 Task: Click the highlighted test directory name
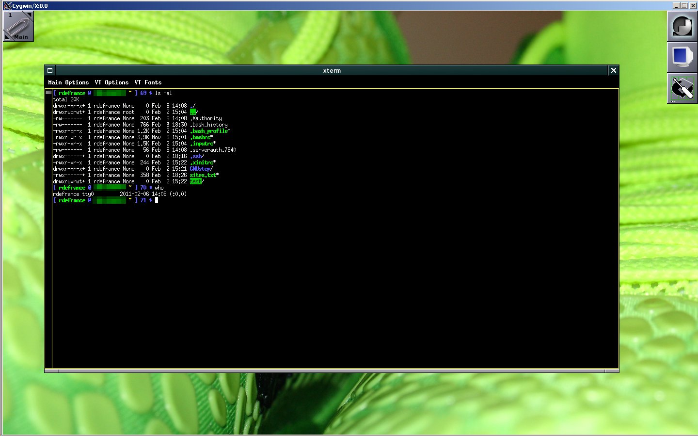point(195,181)
